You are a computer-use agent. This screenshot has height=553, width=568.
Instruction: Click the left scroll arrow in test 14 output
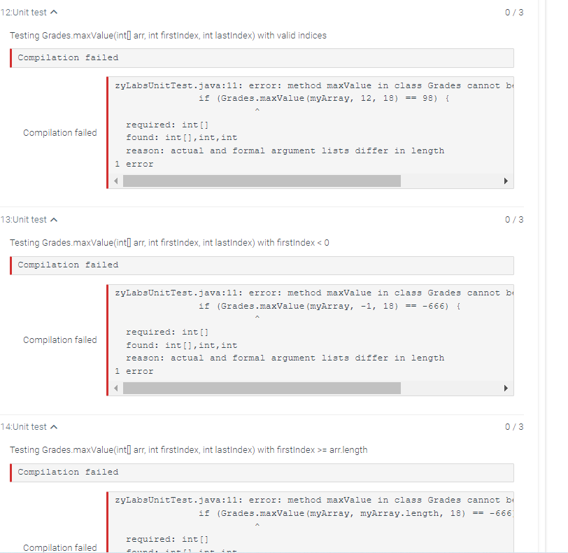click(115, 549)
